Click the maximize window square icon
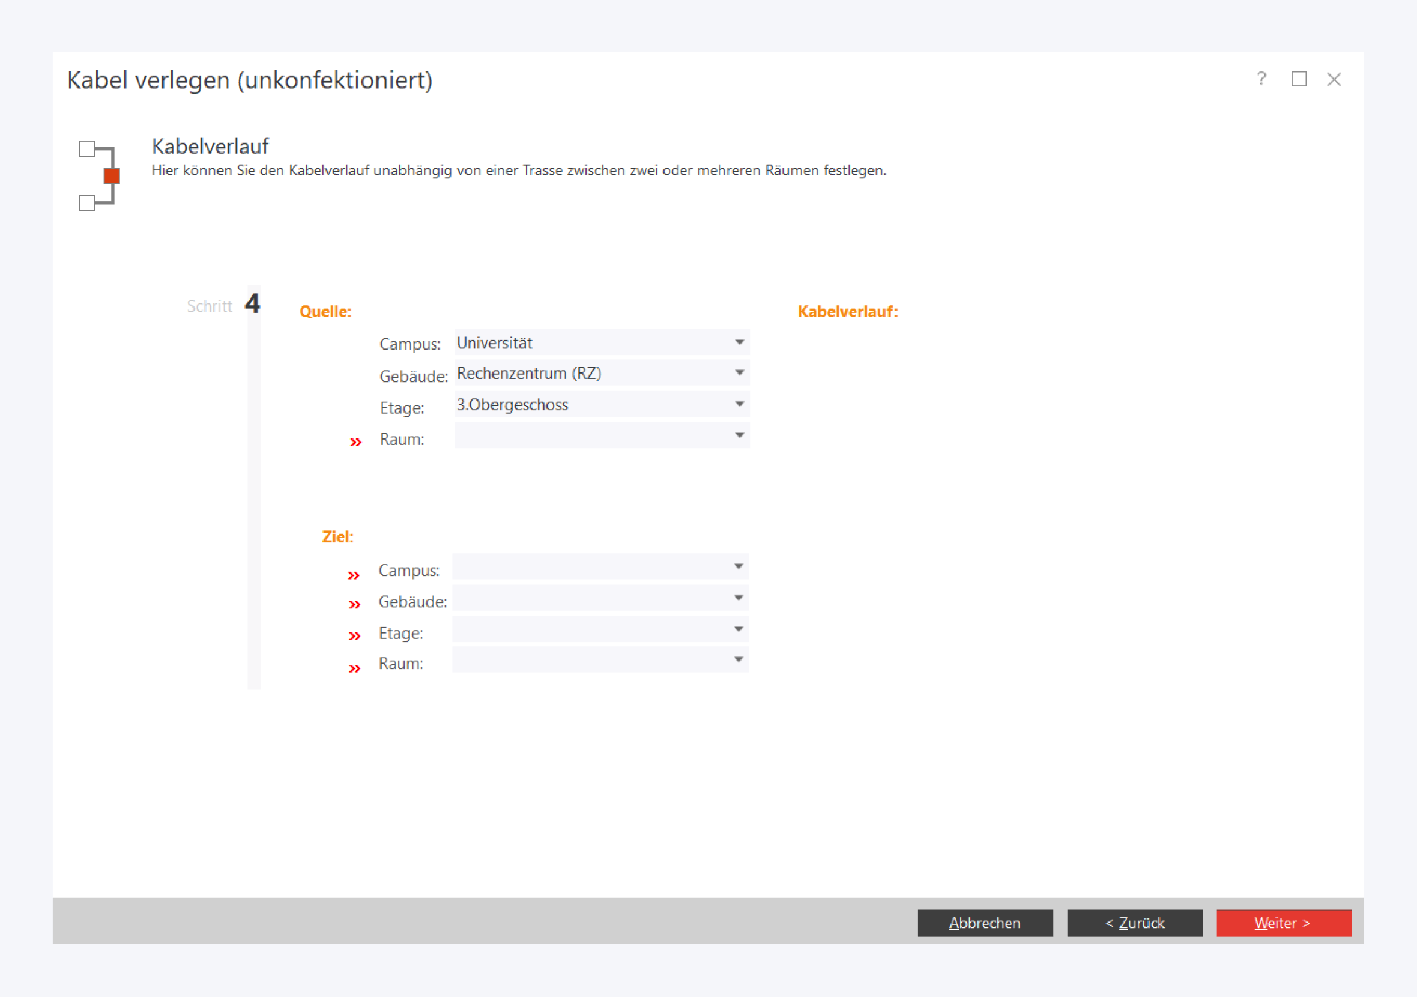 (x=1299, y=79)
